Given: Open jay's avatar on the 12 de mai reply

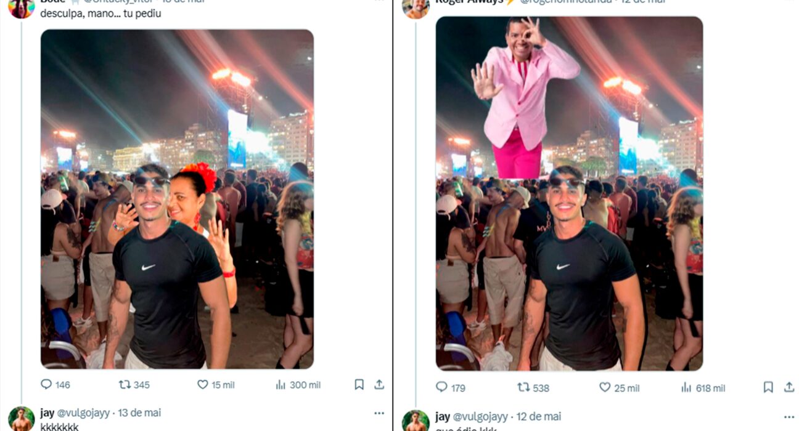Looking at the screenshot, I should (416, 421).
